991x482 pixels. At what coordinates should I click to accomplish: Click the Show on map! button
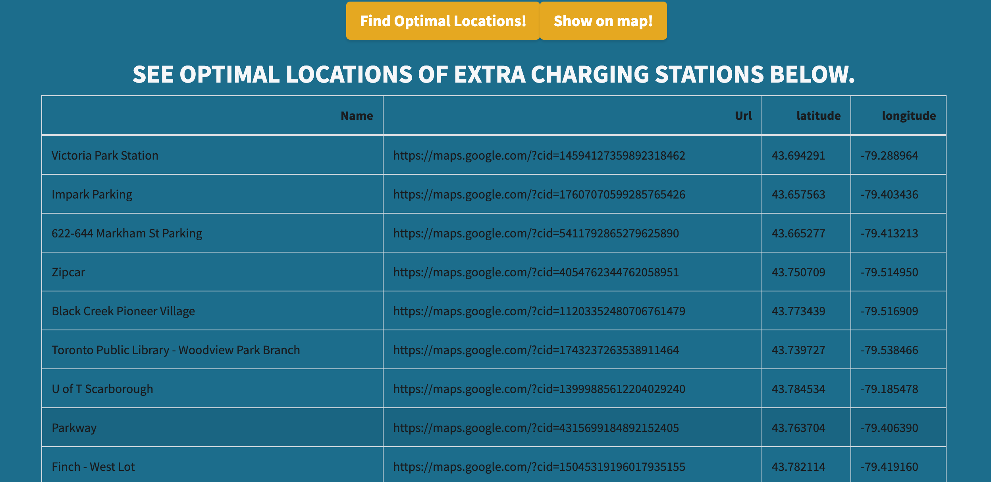tap(603, 21)
